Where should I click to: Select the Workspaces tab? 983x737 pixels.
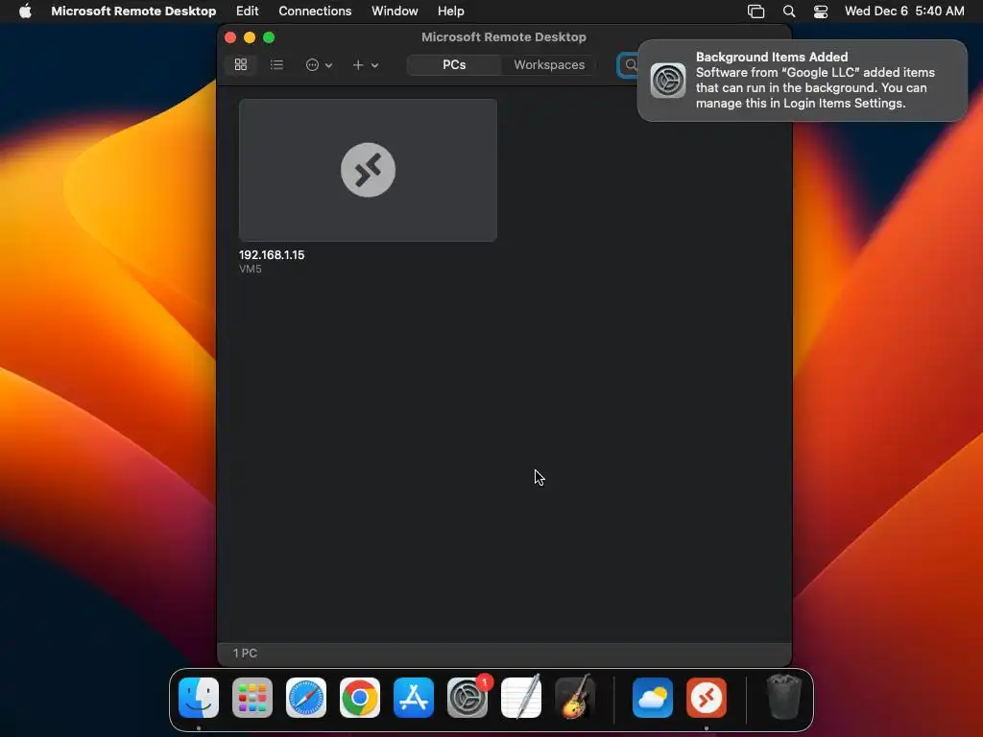coord(549,64)
